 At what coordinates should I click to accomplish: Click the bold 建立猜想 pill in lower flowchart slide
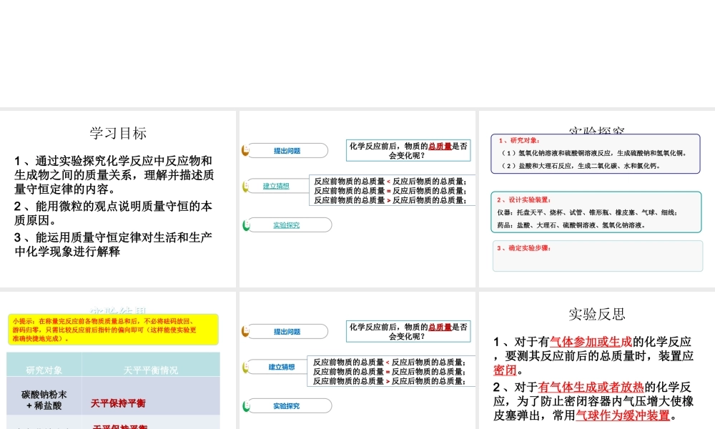click(281, 367)
